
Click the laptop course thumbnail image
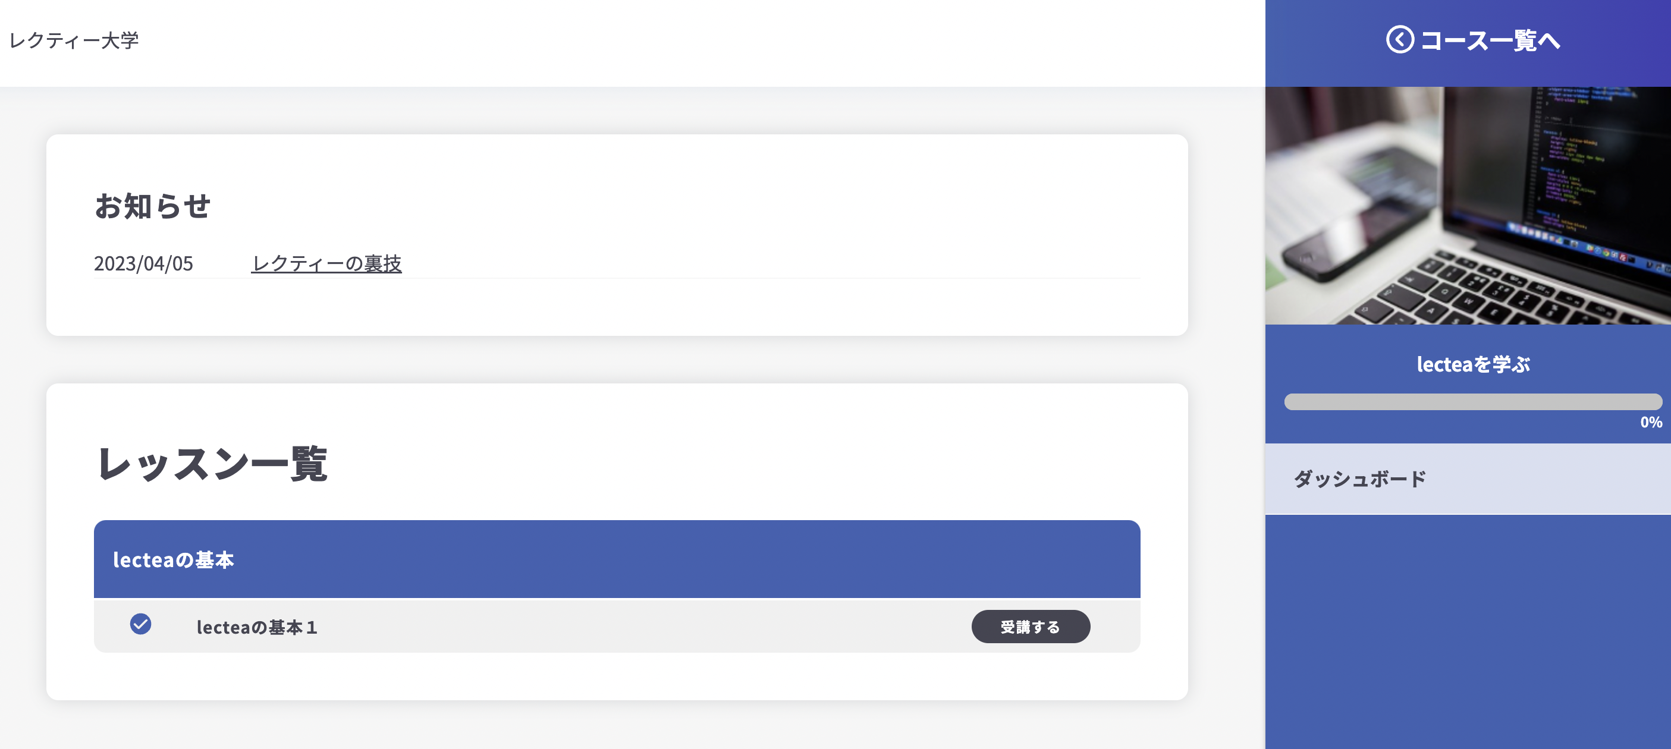point(1467,206)
